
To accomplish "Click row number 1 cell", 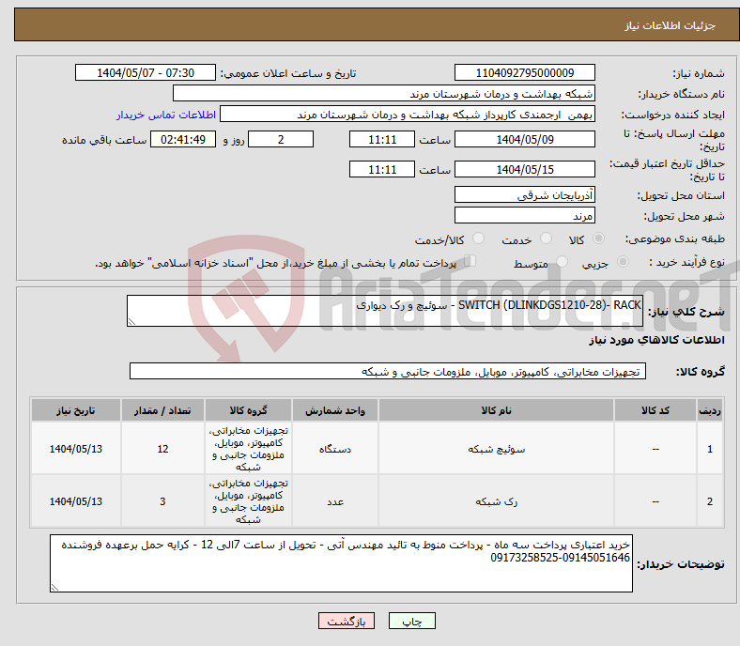I will pyautogui.click(x=709, y=449).
